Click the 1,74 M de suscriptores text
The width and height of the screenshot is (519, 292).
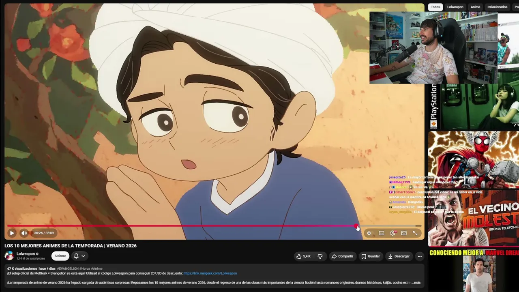(31, 259)
